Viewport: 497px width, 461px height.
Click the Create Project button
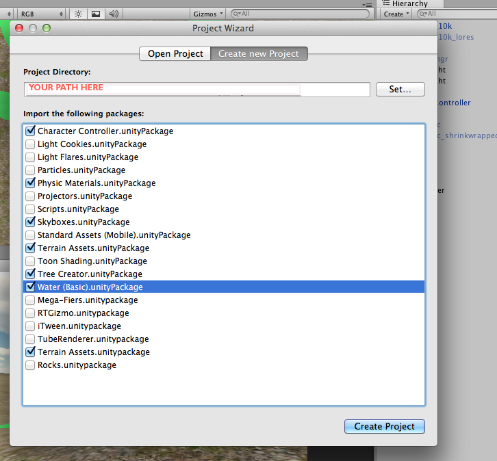(384, 426)
